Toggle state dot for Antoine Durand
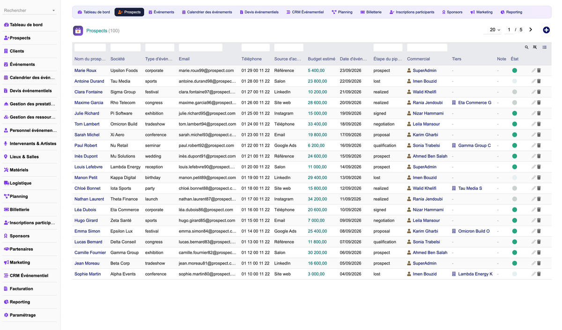 tap(515, 81)
